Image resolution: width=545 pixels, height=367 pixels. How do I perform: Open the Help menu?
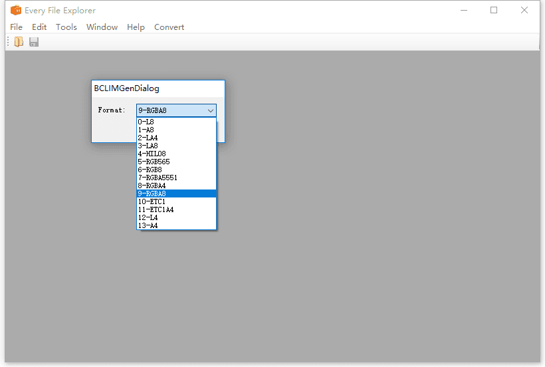point(136,27)
